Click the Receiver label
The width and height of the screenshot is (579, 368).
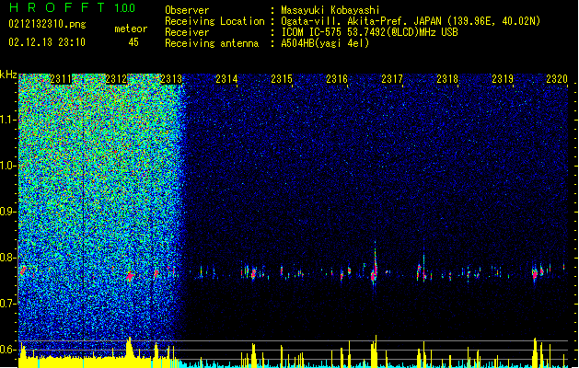point(187,32)
